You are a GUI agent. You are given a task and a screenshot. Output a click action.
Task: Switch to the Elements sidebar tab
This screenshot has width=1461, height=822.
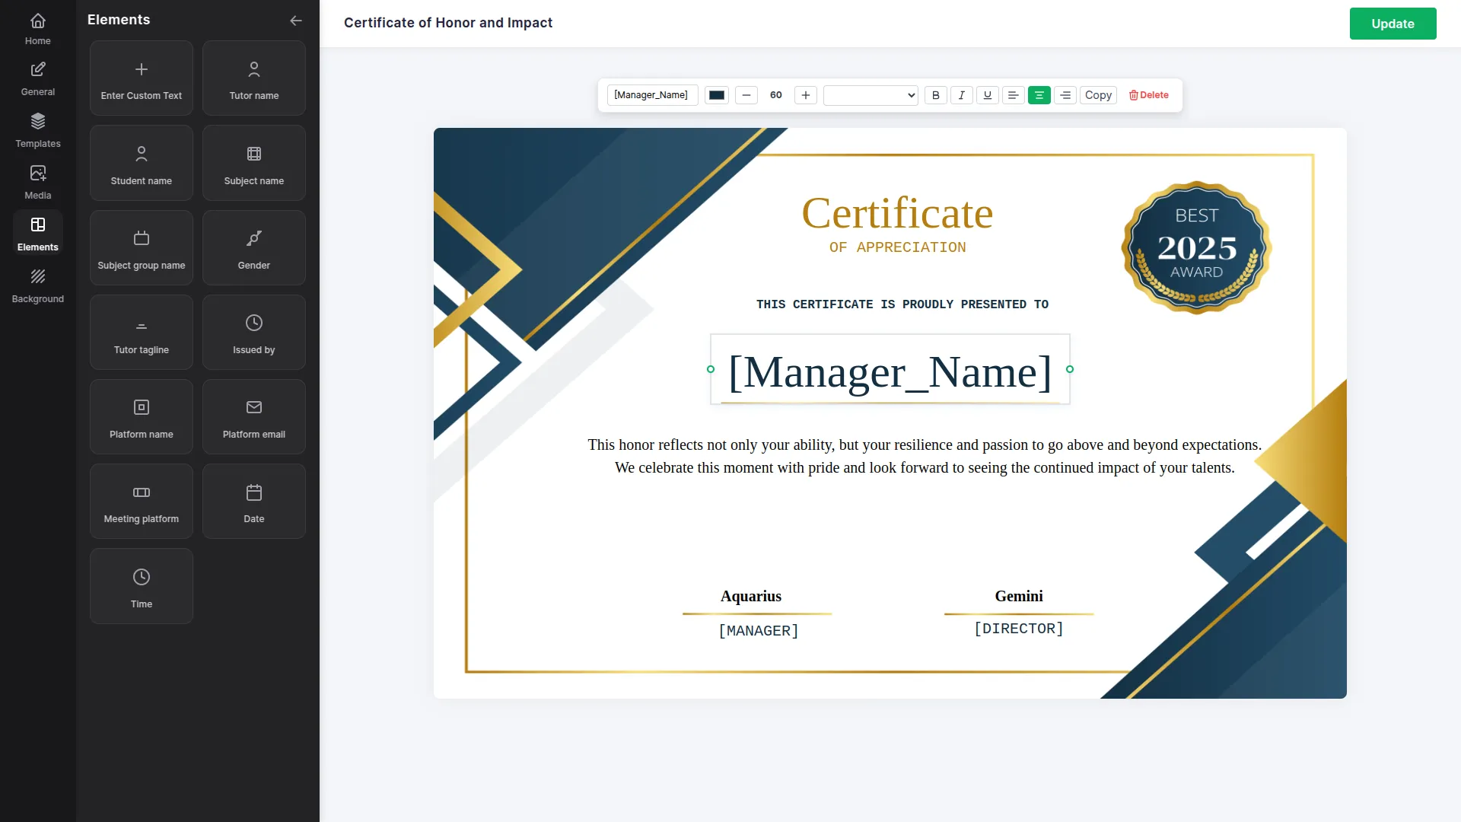[37, 232]
